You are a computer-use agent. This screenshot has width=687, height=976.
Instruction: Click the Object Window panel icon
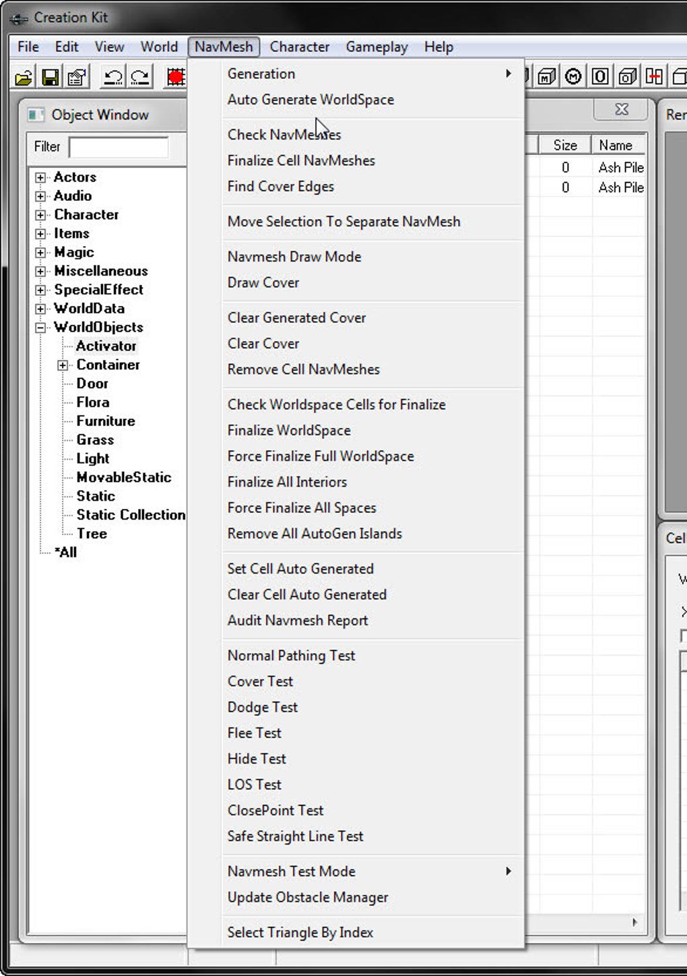36,115
